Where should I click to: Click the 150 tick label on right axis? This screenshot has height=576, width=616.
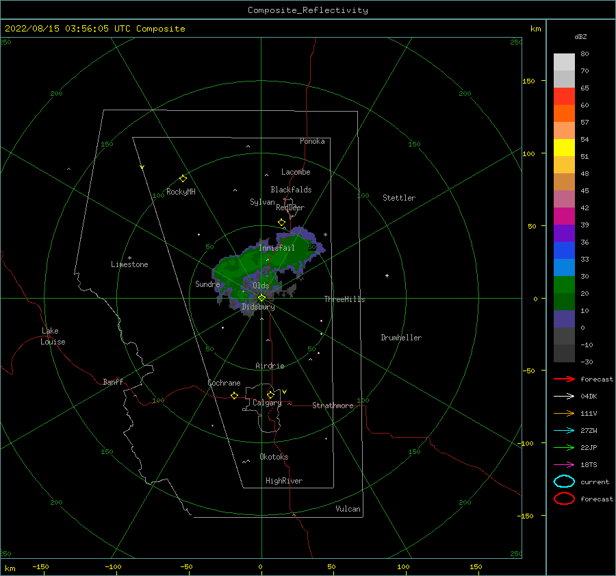528,81
